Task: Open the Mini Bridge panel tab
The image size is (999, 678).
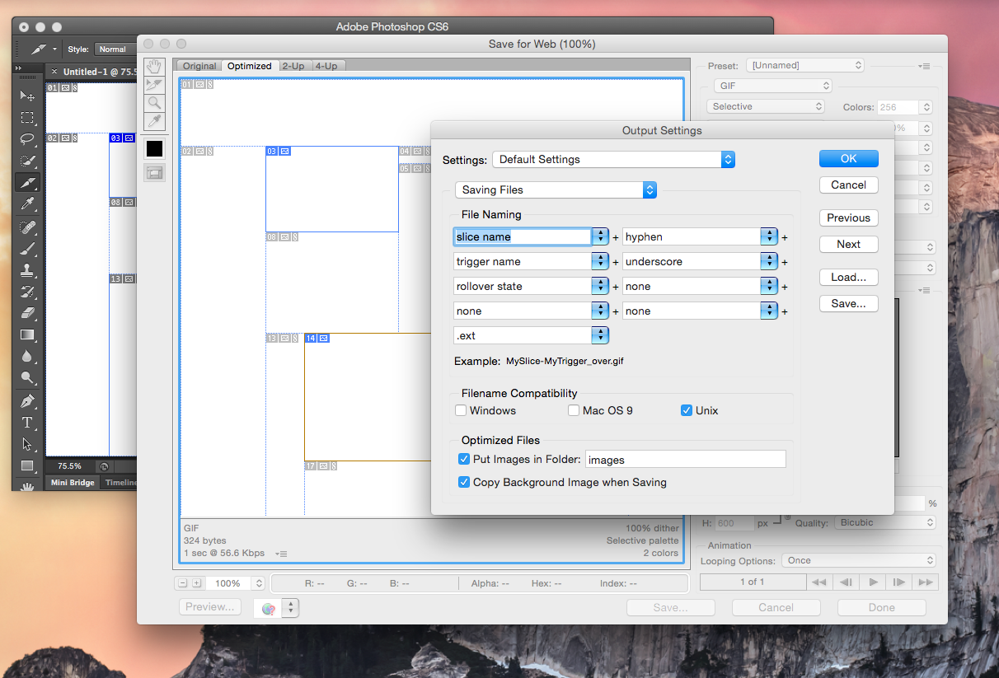Action: (x=73, y=483)
